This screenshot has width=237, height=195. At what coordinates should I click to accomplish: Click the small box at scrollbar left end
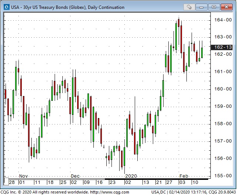click(x=6, y=182)
